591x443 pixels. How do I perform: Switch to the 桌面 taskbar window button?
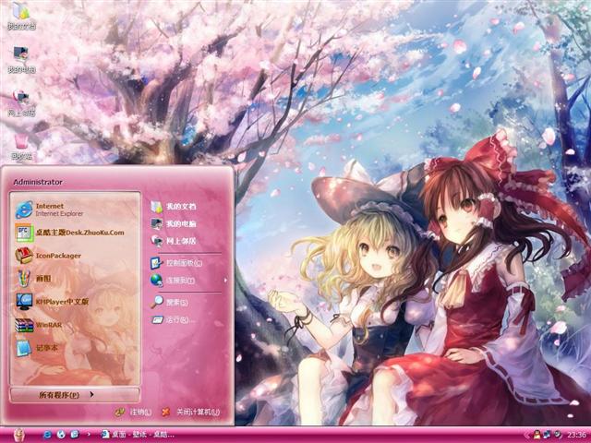click(138, 435)
